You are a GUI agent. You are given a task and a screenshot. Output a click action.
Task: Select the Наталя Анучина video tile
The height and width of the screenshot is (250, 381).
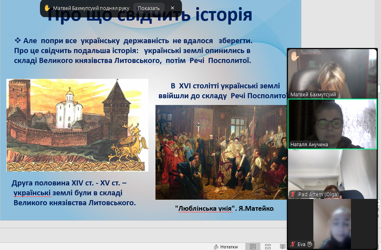(332, 124)
